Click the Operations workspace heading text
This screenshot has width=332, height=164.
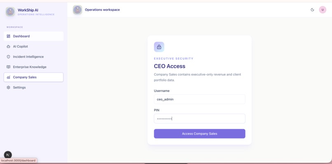coord(102,10)
